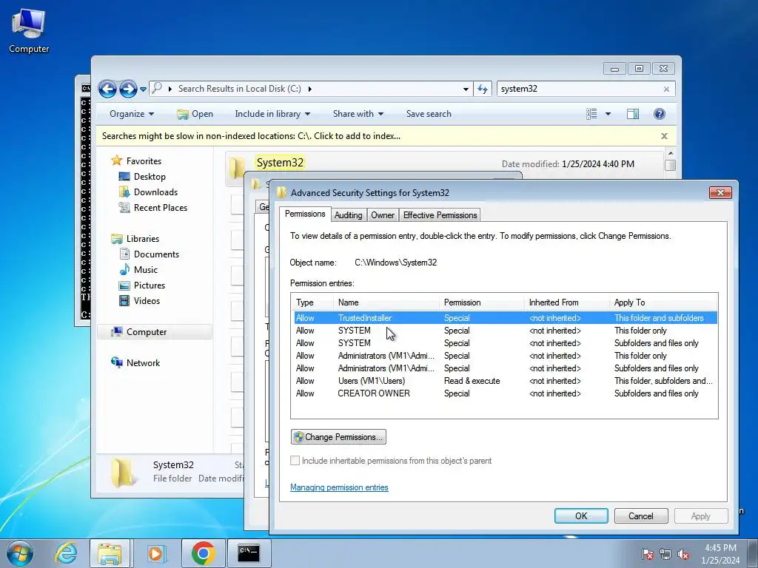This screenshot has height=568, width=758.
Task: Click OK in Advanced Security Settings
Action: coord(581,515)
